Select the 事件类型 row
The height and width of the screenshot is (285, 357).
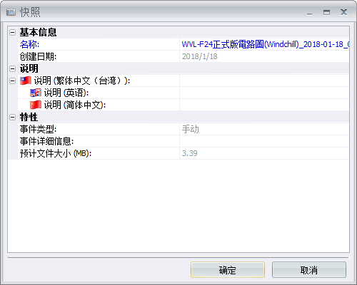coord(183,129)
